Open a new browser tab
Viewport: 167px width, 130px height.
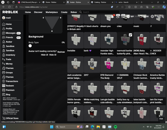tap(142, 2)
